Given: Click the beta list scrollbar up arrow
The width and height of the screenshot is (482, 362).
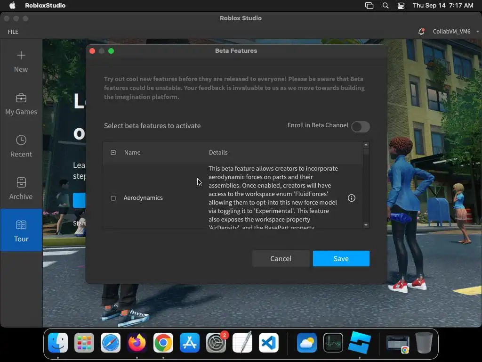Looking at the screenshot, I should pyautogui.click(x=366, y=145).
